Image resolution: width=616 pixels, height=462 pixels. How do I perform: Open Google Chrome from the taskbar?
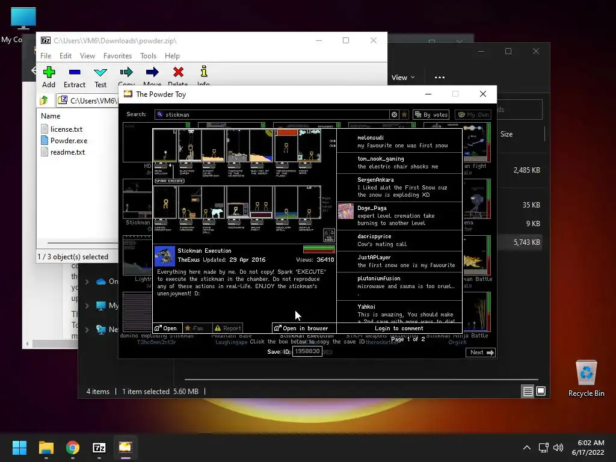click(x=73, y=447)
